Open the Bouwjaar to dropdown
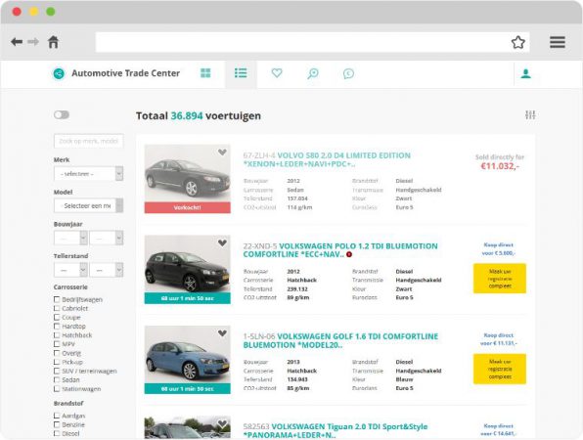The image size is (583, 440). point(107,238)
